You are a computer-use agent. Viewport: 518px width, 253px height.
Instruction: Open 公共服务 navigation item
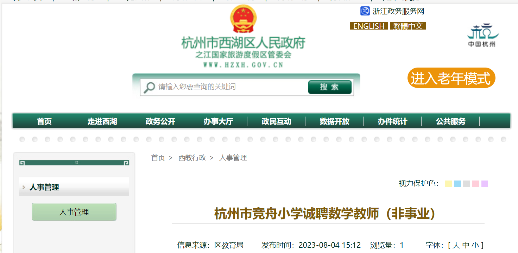[450, 121]
